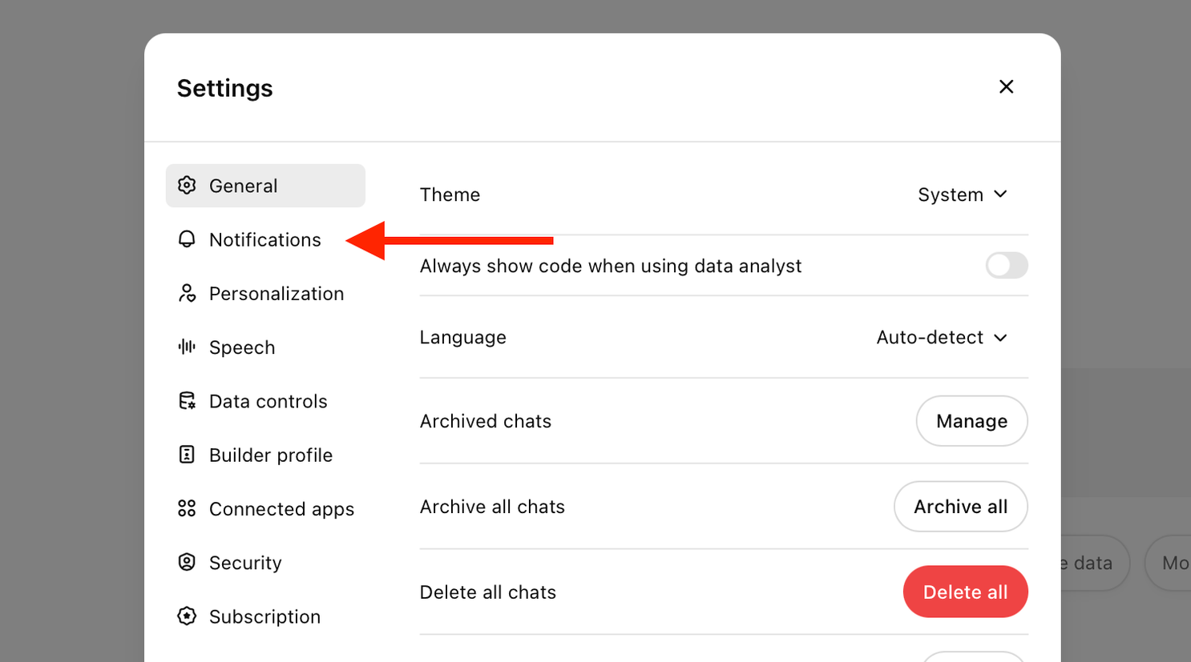Image resolution: width=1191 pixels, height=662 pixels.
Task: Click the database icon for Data controls
Action: click(187, 401)
